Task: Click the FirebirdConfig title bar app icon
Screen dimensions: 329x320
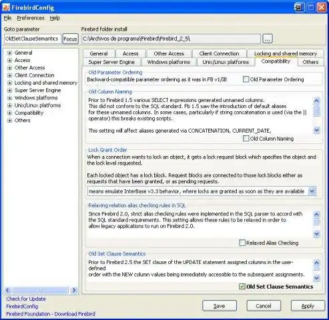Action: click(x=6, y=7)
